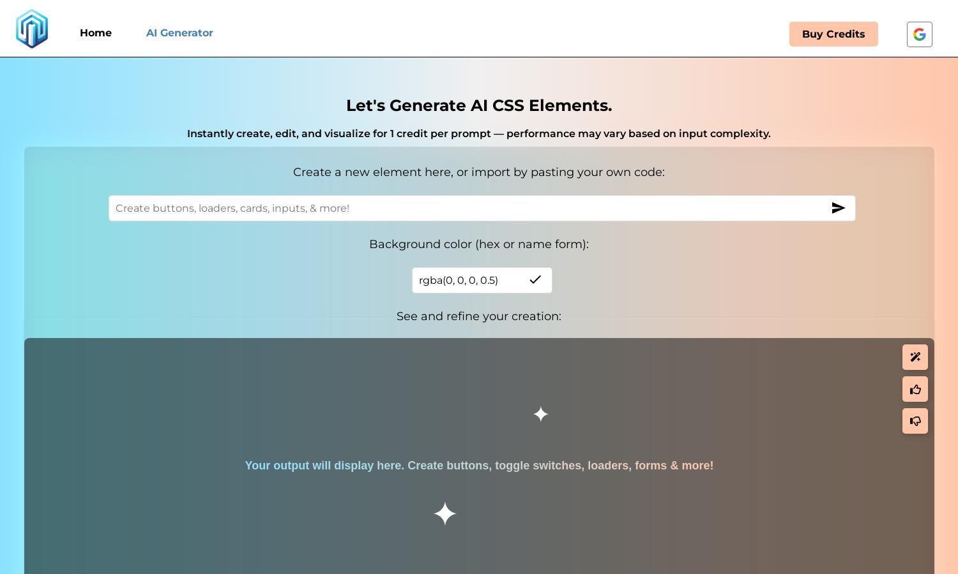Click the large sparkle star
The width and height of the screenshot is (958, 574).
point(445,513)
